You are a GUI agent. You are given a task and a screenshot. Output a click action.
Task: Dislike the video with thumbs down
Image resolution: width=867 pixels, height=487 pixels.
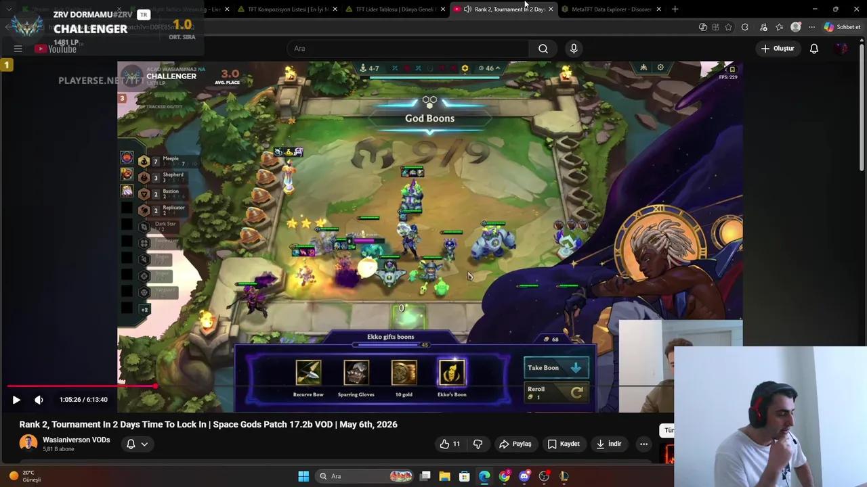pos(478,444)
